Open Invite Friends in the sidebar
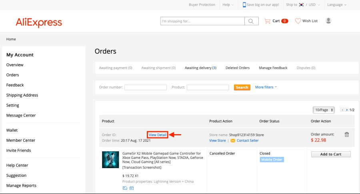 click(x=18, y=150)
